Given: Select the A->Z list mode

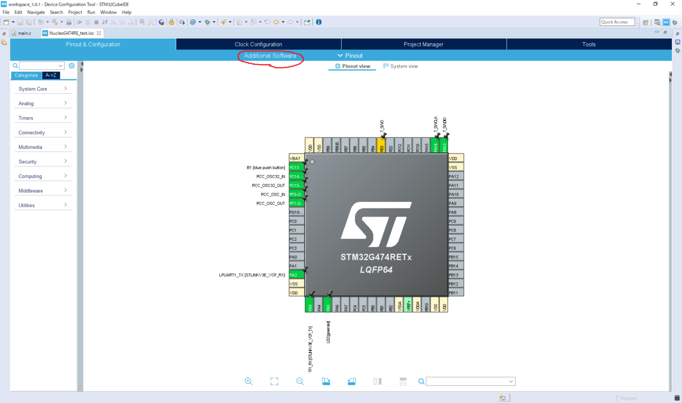Looking at the screenshot, I should pyautogui.click(x=51, y=75).
